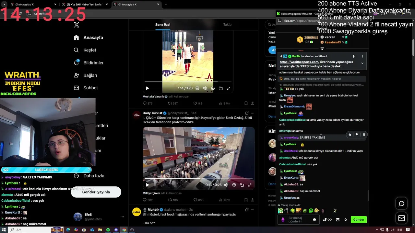Viewport: 415px width, 233px height.
Task: Open Grok icon on Daily Türkist post
Action: click(x=247, y=113)
